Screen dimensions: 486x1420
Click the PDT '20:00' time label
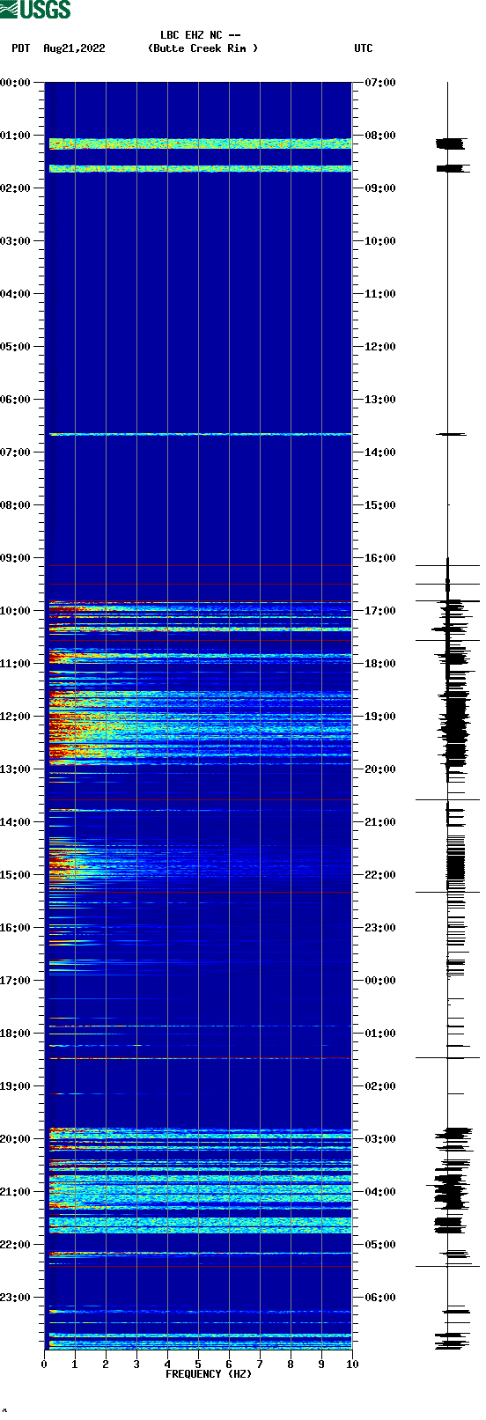[x=16, y=1139]
